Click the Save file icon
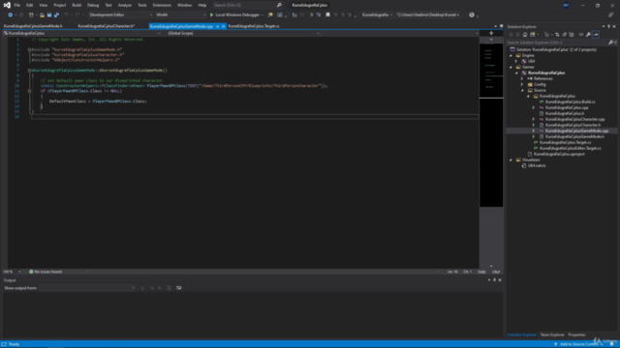 point(49,15)
